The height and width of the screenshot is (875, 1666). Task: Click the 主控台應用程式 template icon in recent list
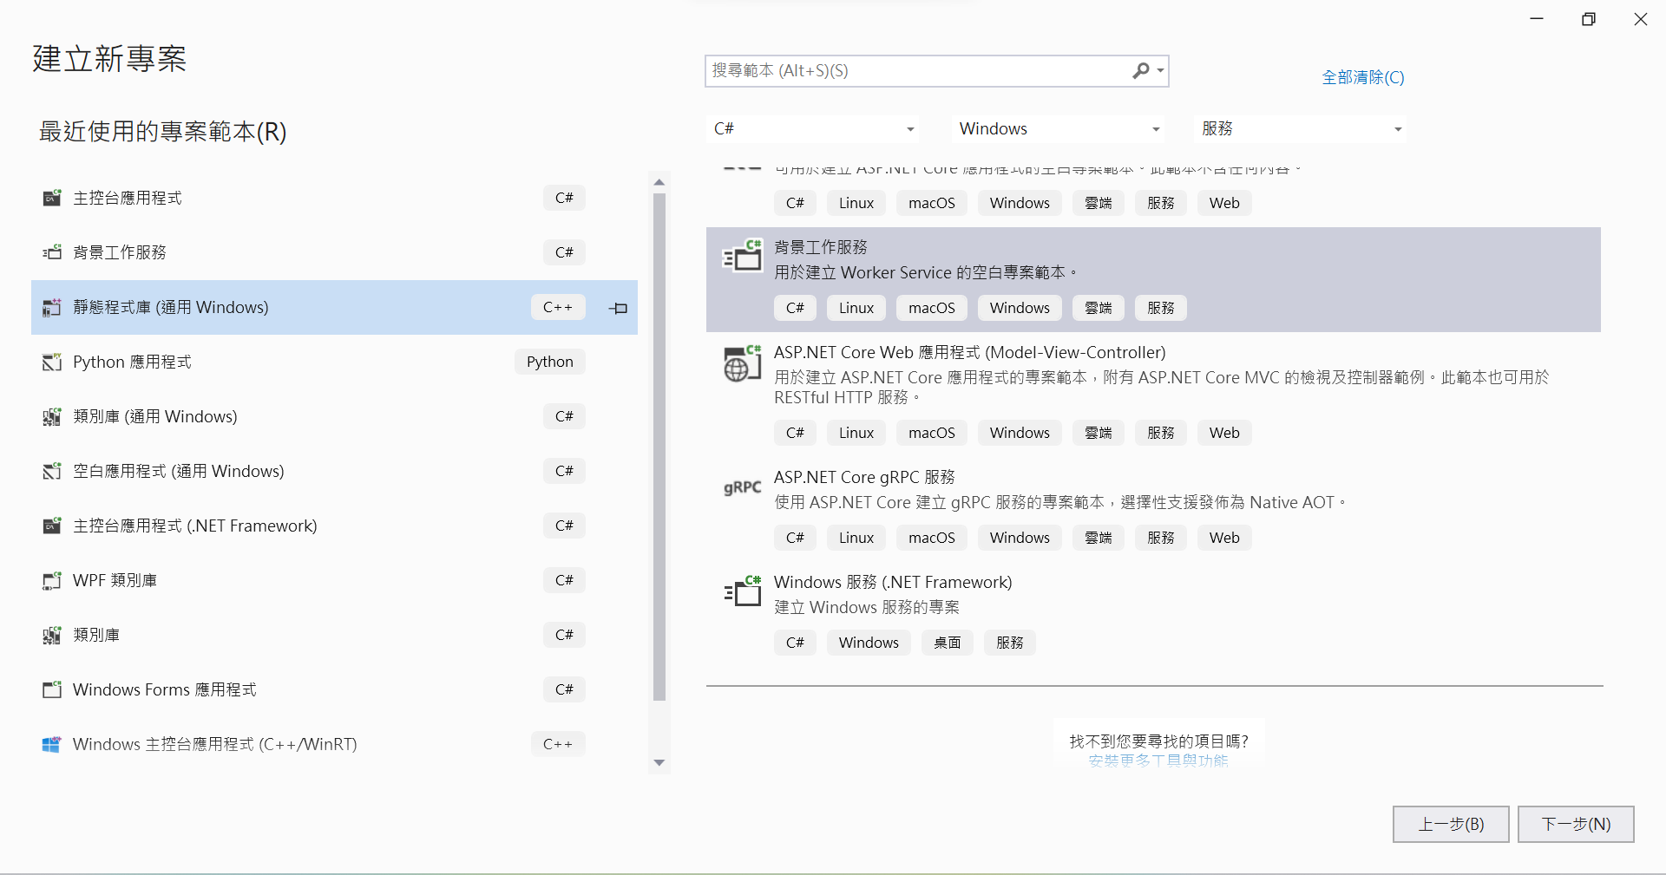(52, 198)
